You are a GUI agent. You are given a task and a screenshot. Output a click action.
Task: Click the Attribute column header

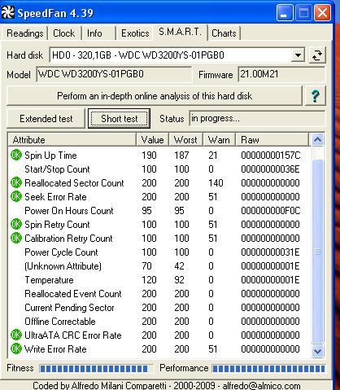pos(72,140)
